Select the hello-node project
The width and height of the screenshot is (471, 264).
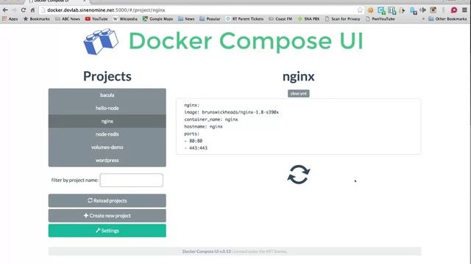(x=107, y=108)
